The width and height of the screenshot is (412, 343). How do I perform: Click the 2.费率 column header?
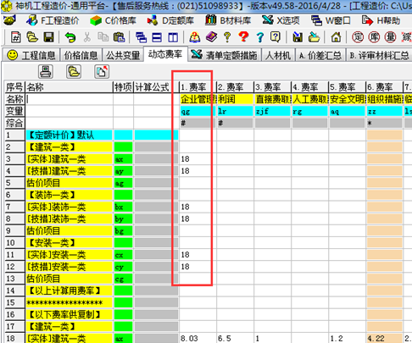235,87
